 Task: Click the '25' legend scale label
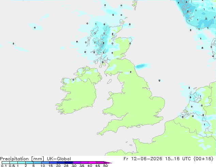coord(66,166)
